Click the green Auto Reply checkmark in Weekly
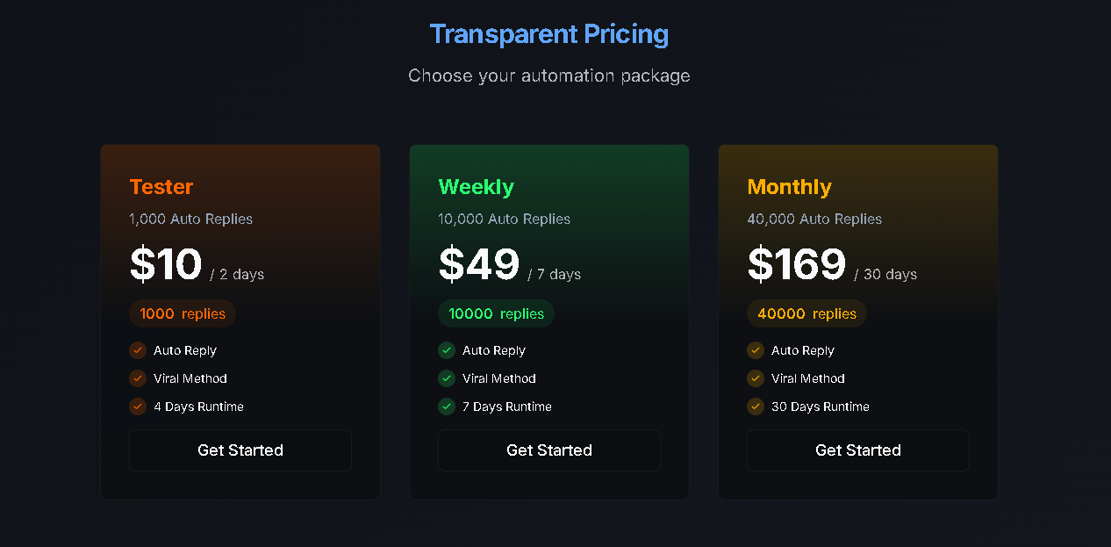 [x=447, y=350]
